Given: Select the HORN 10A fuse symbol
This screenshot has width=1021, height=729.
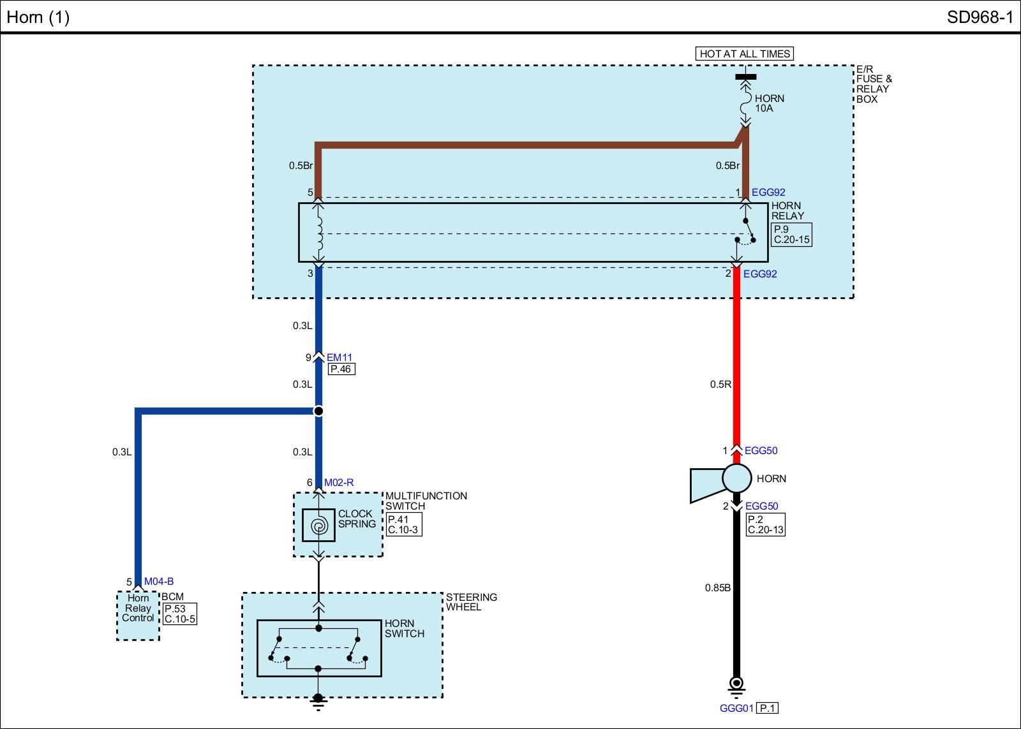Looking at the screenshot, I should pos(745,100).
